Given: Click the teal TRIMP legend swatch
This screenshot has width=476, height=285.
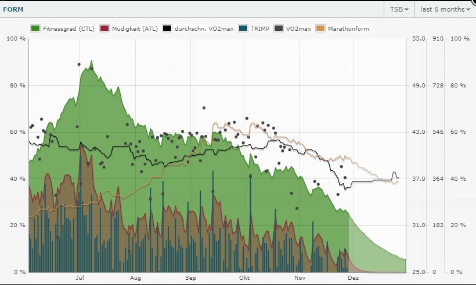Looking at the screenshot, I should coord(243,28).
